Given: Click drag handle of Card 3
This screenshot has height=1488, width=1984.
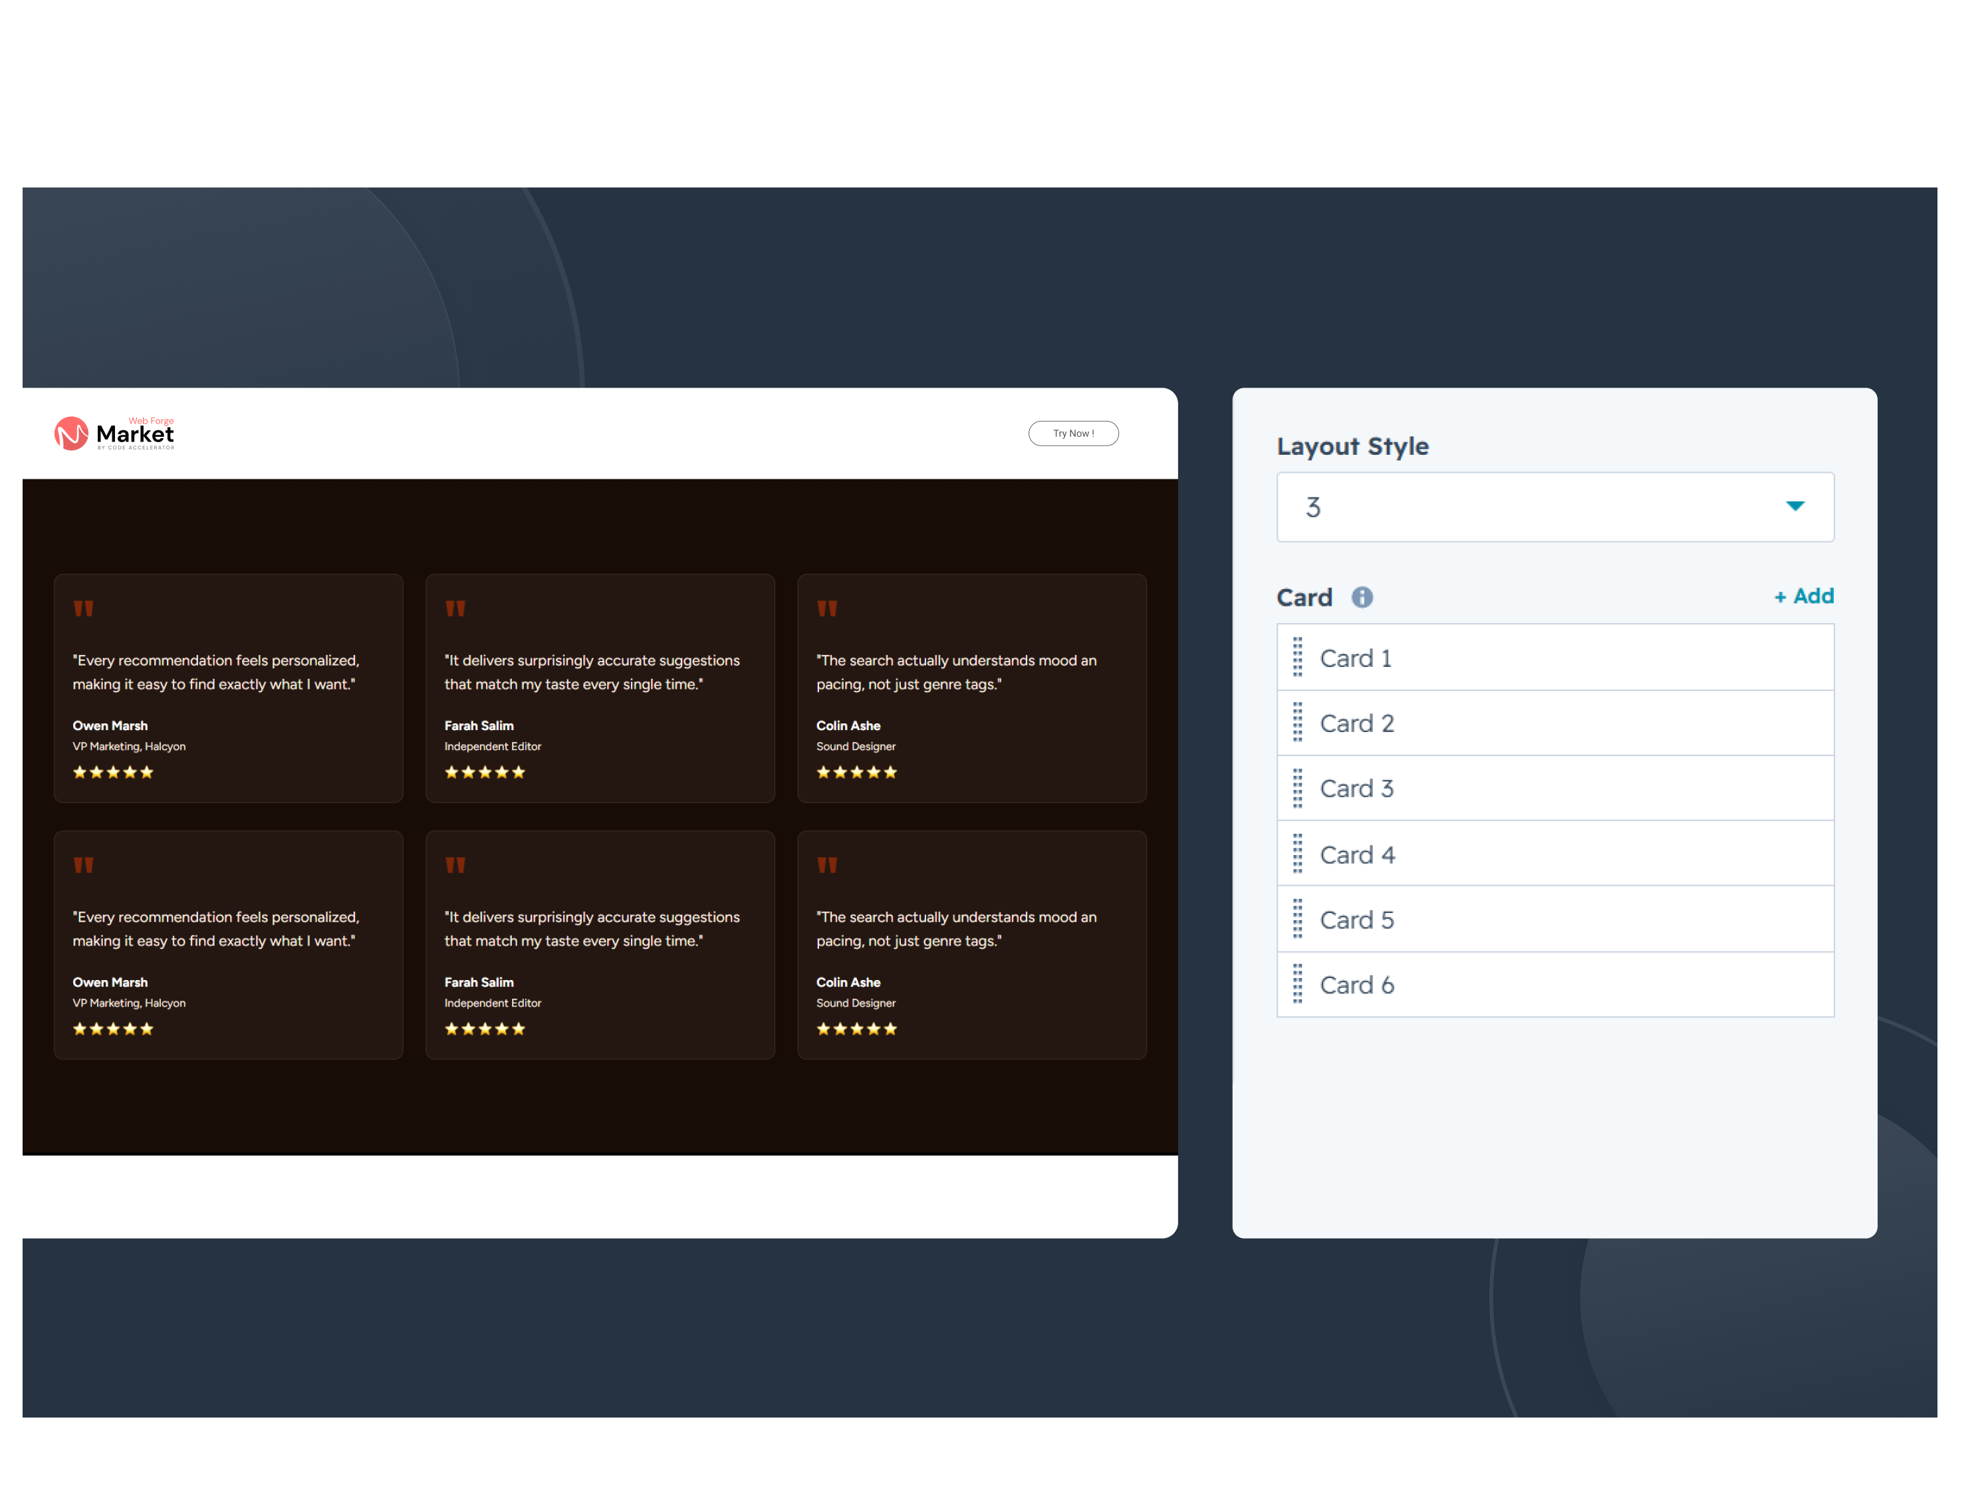Looking at the screenshot, I should click(1297, 787).
